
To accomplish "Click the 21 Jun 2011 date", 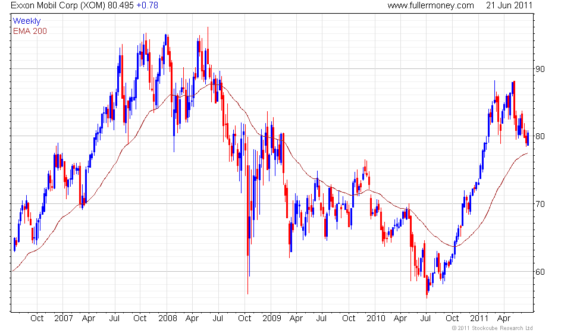I will tap(509, 5).
